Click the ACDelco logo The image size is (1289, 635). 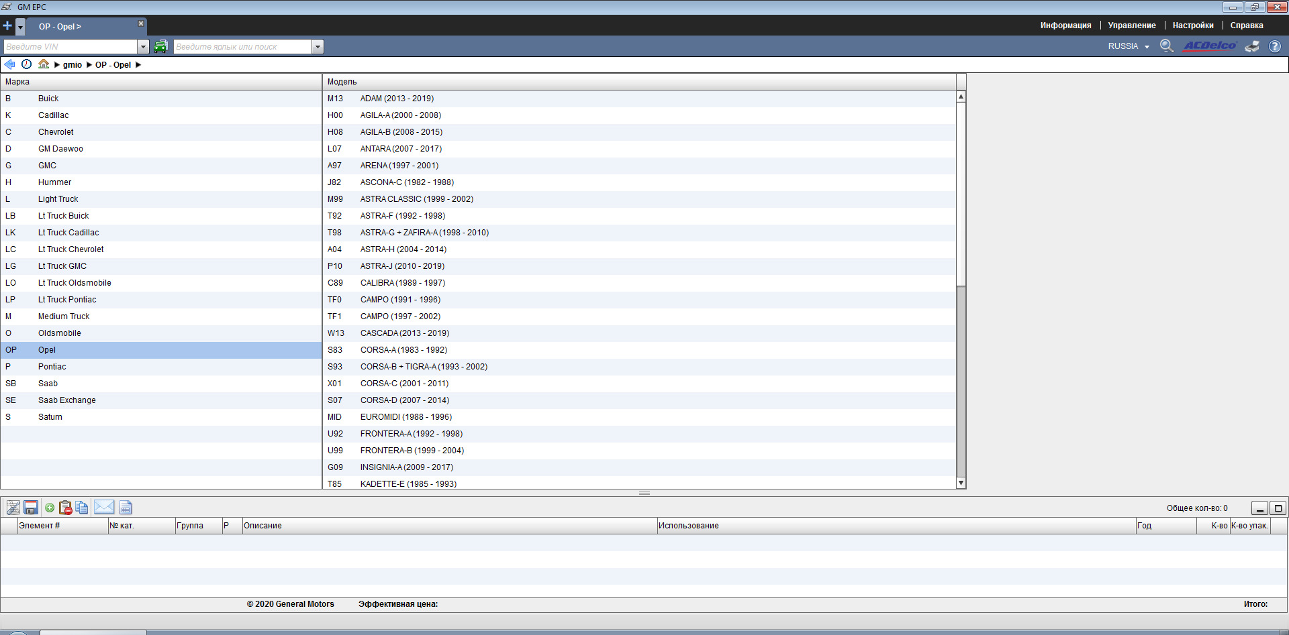point(1210,46)
